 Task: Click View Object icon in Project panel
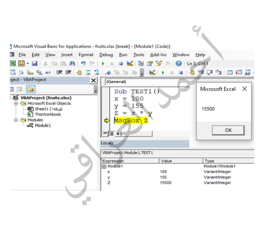(19, 89)
